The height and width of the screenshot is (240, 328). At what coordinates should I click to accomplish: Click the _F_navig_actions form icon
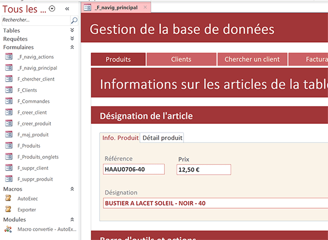click(9, 56)
